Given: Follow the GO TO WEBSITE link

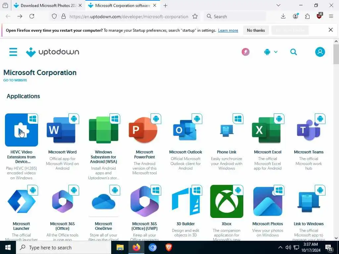Looking at the screenshot, I should tap(15, 80).
